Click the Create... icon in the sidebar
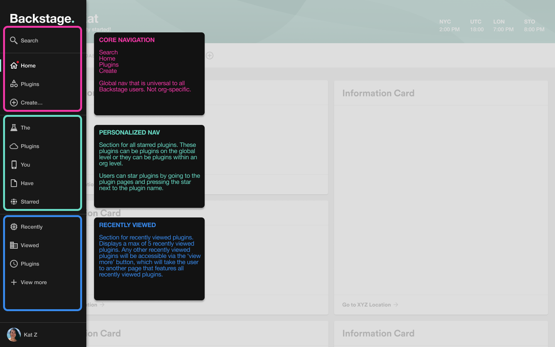555x347 pixels. (13, 102)
